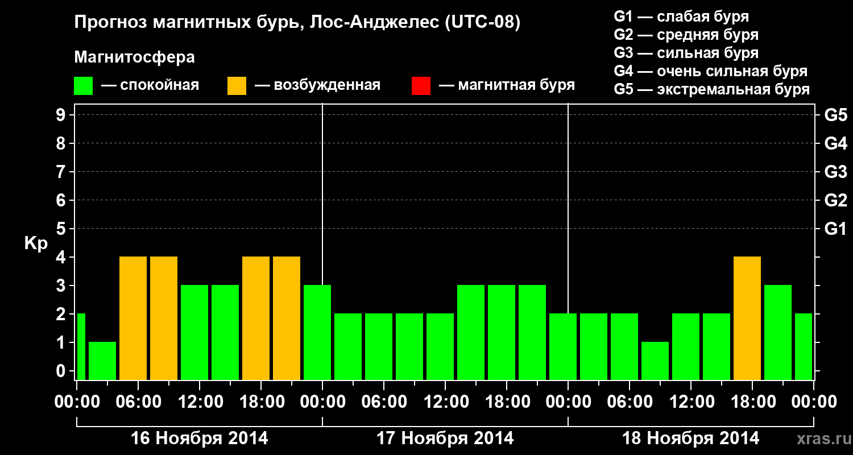The width and height of the screenshot is (853, 455).
Task: Select the 'G3 — сильная буря' description line
Action: [686, 53]
